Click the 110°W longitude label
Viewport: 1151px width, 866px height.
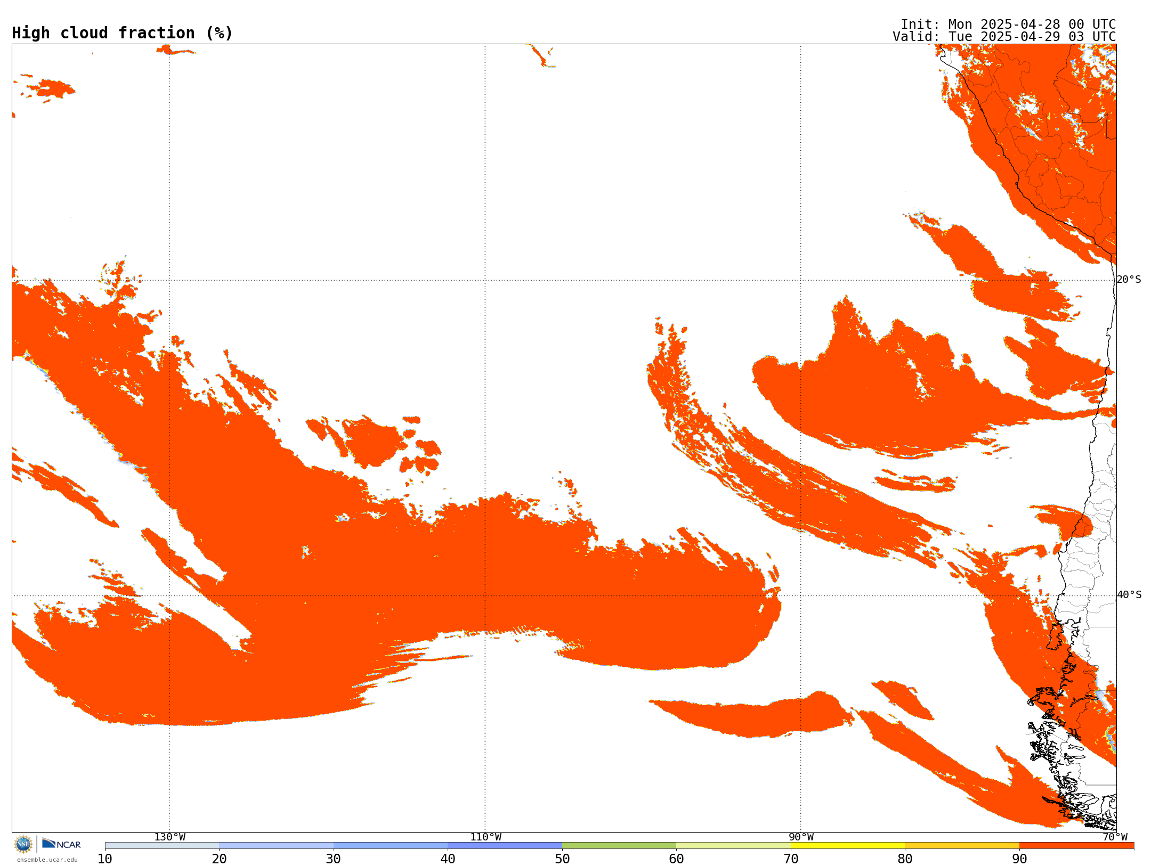485,837
